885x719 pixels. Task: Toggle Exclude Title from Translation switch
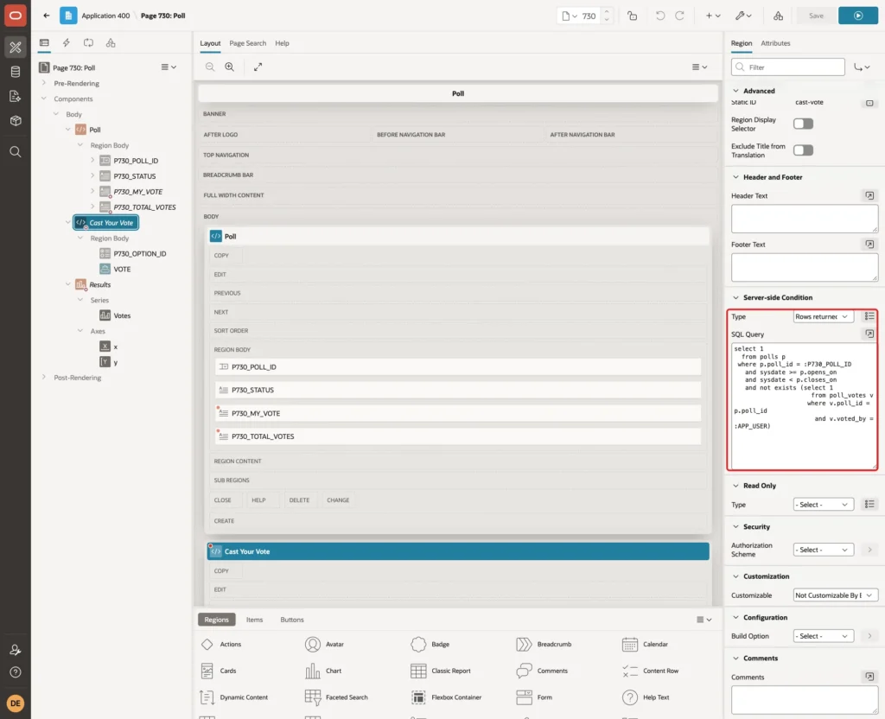pyautogui.click(x=803, y=150)
